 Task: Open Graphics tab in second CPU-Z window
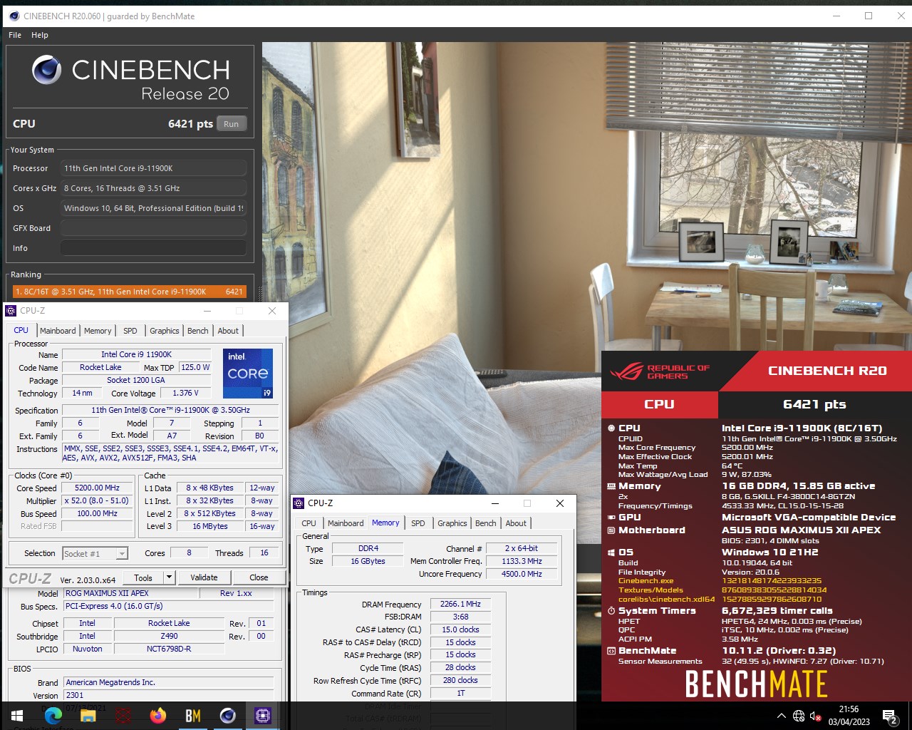452,523
